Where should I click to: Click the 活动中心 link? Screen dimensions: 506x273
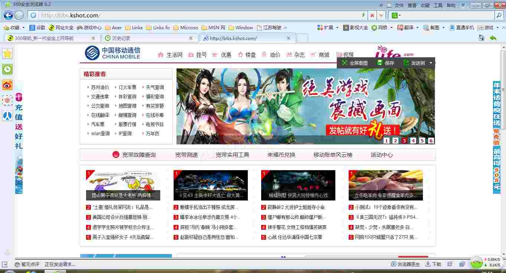click(x=382, y=155)
